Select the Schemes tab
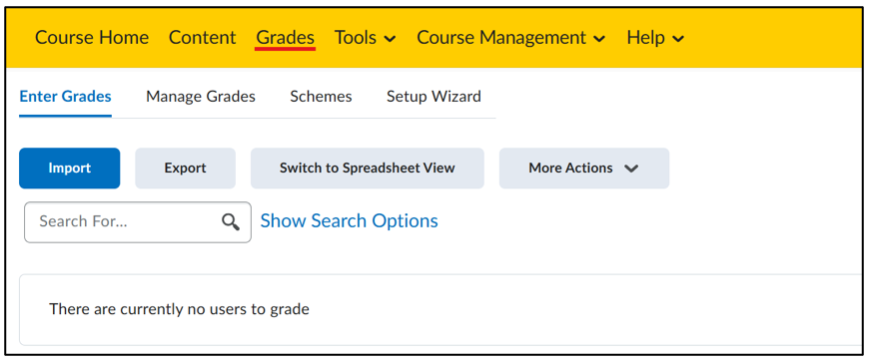Screen dimensions: 869x360 tap(321, 97)
